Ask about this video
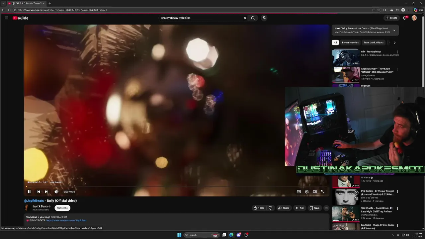The height and width of the screenshot is (239, 425). click(299, 208)
